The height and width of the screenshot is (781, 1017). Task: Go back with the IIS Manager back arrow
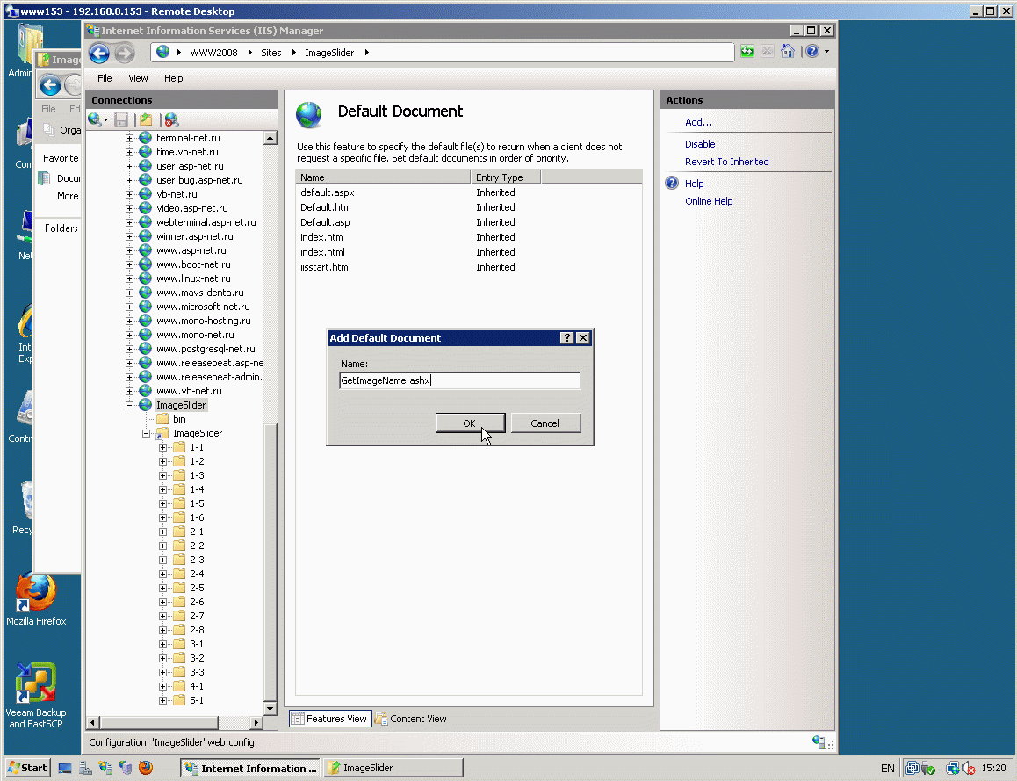tap(99, 54)
